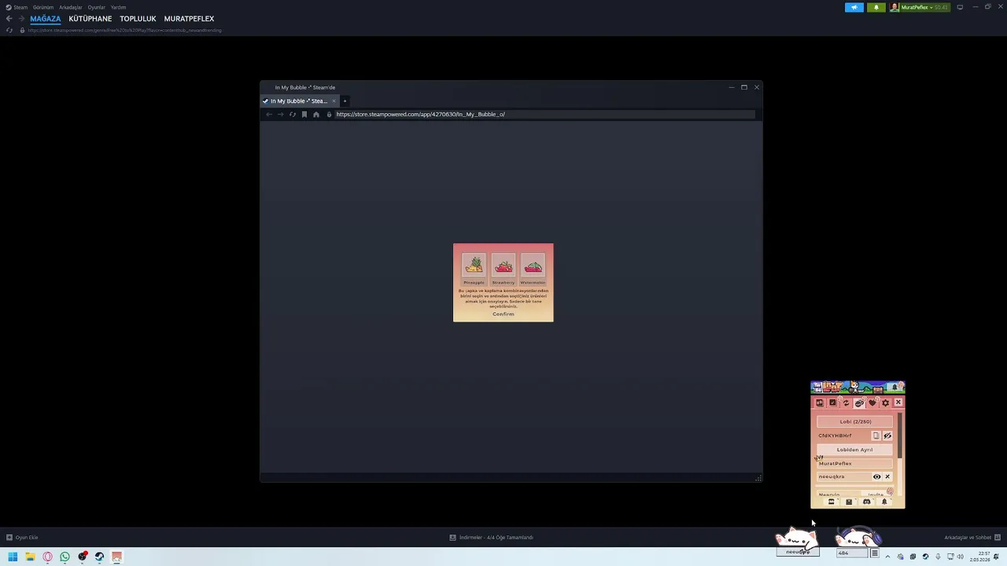The width and height of the screenshot is (1007, 566).
Task: Select MuratPeflex in lobby list
Action: pyautogui.click(x=854, y=463)
